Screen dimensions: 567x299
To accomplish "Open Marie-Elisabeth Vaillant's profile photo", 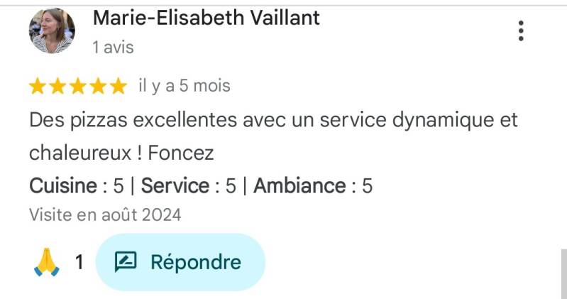I will (52, 31).
